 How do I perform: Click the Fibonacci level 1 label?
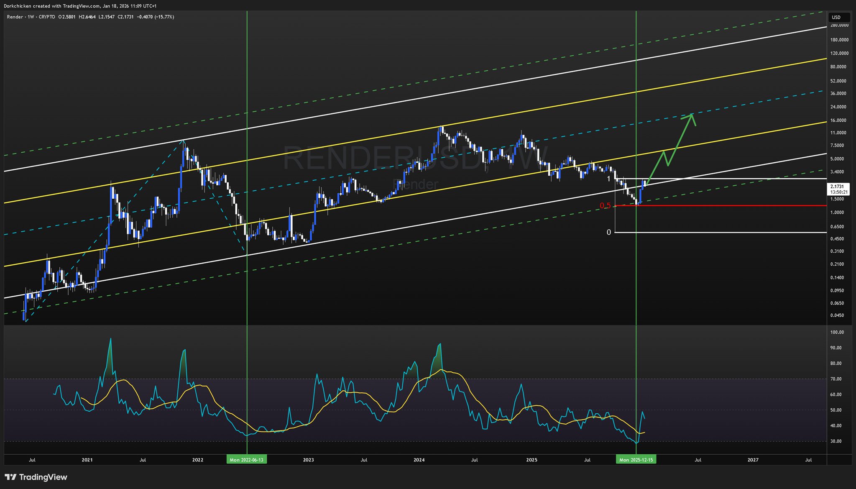(x=609, y=179)
